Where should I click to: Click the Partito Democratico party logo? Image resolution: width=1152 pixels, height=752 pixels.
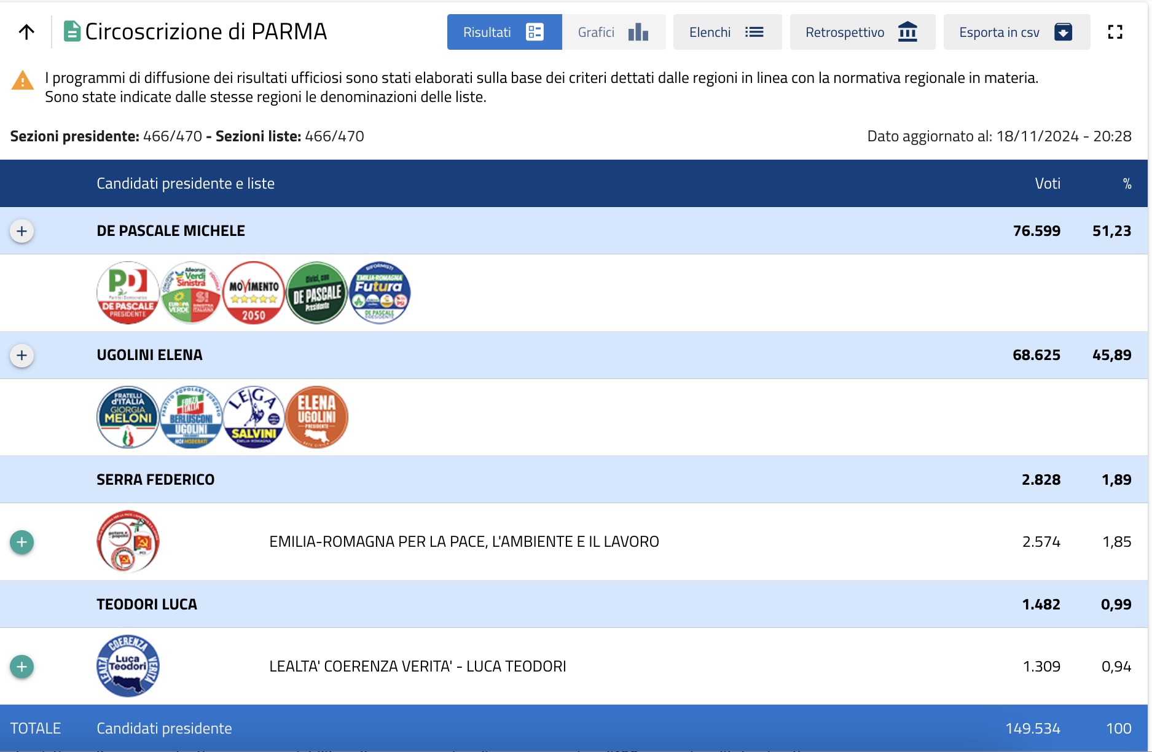pos(128,293)
